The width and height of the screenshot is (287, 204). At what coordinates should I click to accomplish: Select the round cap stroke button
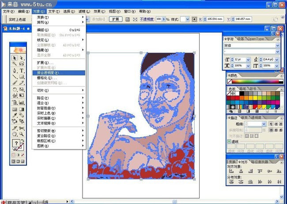(276, 124)
